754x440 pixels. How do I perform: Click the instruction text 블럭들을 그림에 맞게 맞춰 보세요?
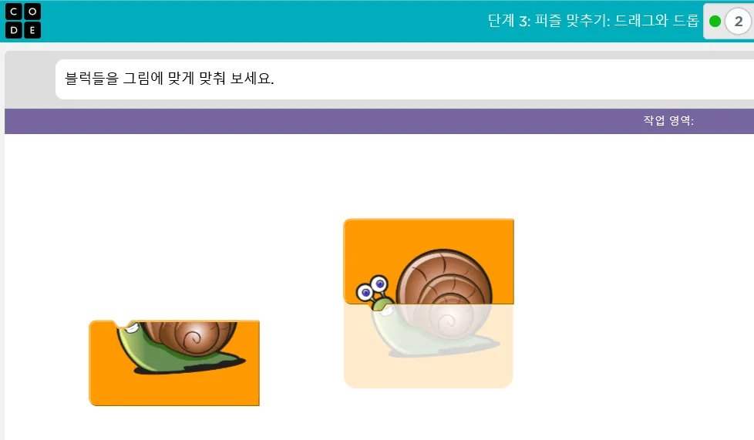[x=170, y=79]
